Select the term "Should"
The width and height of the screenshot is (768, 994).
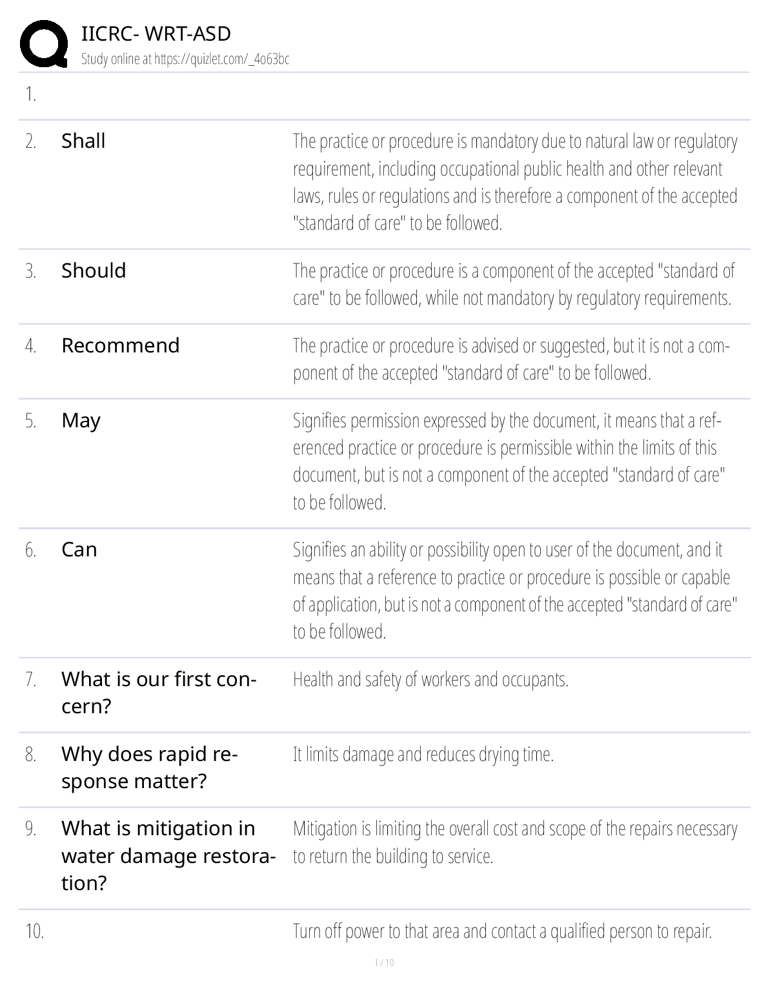[x=94, y=270]
